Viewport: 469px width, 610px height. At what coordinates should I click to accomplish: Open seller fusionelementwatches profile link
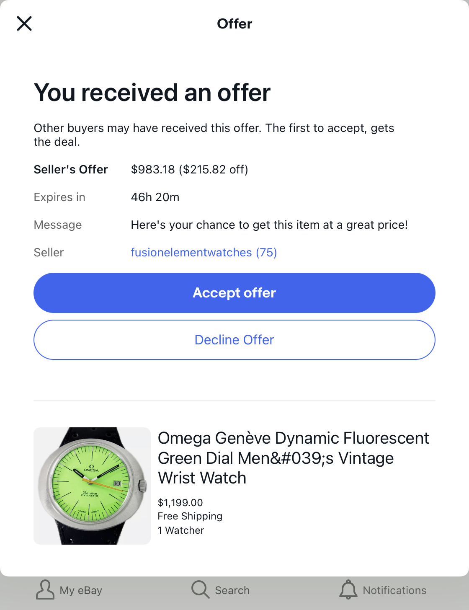click(204, 253)
